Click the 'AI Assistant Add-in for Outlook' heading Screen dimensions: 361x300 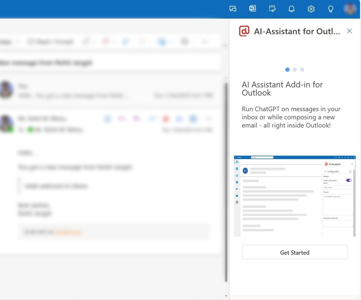point(282,89)
